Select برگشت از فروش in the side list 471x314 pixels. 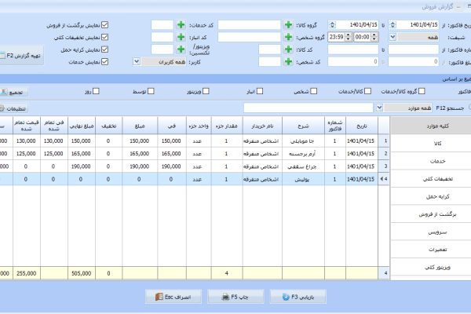coord(431,214)
